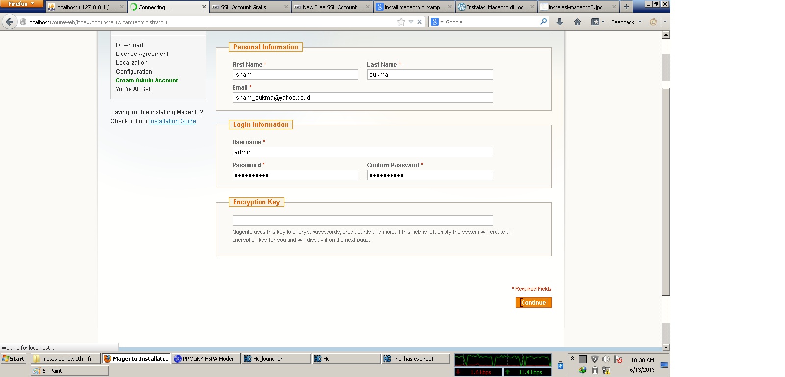Open Hc_louncher taskbar item
Viewport: 785px width, 377px height.
point(276,359)
